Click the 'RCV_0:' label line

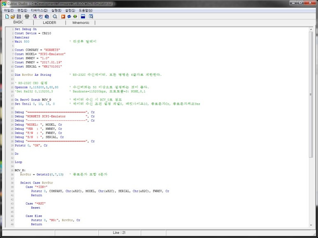tap(20, 170)
